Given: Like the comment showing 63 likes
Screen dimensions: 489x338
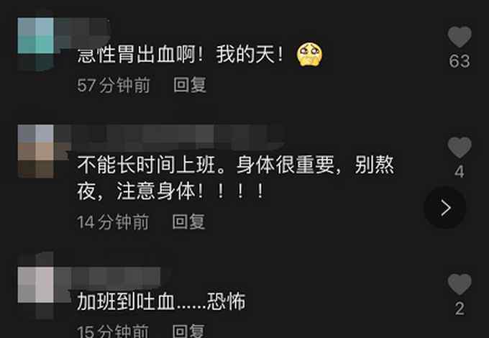Looking at the screenshot, I should [460, 37].
